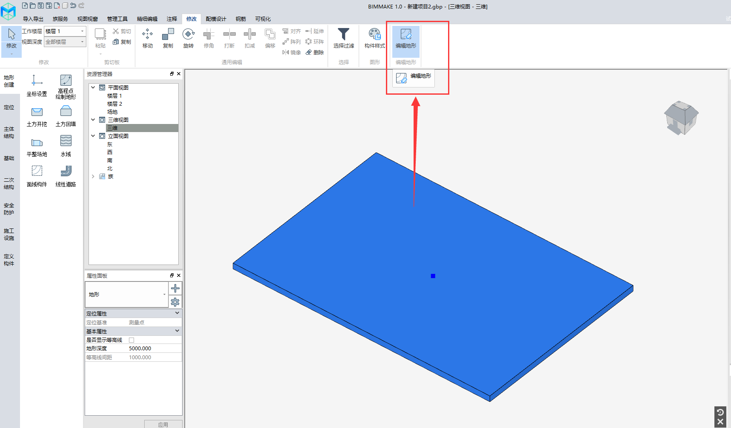Open the 视图深度 dropdown
This screenshot has height=428, width=731.
click(65, 42)
